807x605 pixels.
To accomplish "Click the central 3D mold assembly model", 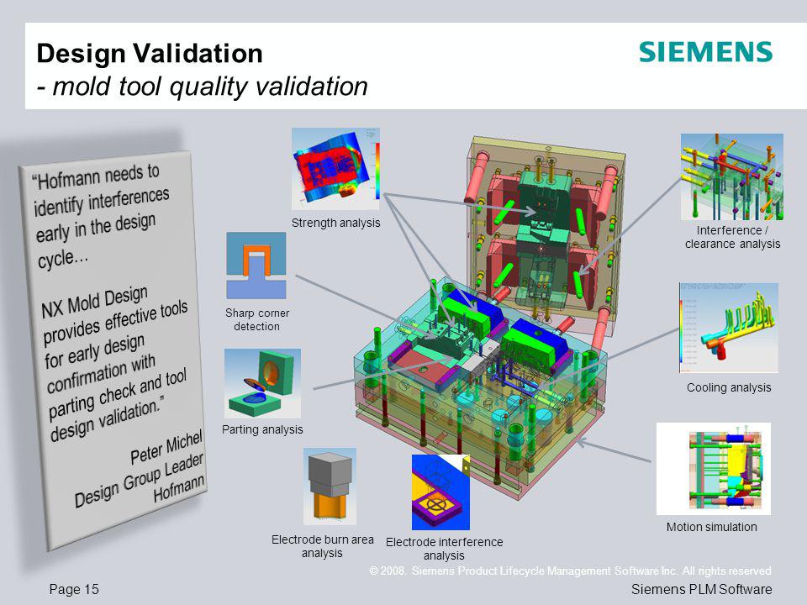I will point(489,319).
